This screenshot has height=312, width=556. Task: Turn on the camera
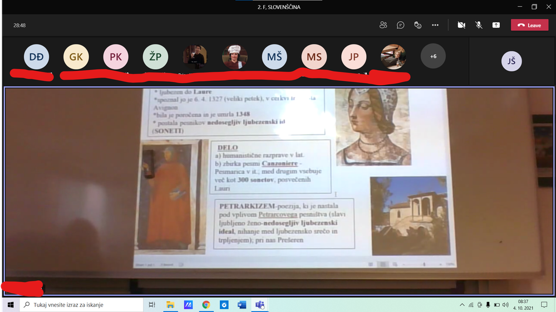pos(461,25)
